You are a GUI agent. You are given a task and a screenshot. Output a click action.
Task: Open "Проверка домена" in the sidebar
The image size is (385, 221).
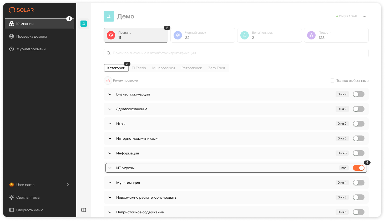pos(32,36)
